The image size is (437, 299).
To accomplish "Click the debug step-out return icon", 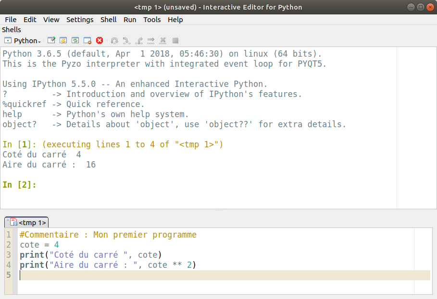I will 139,41.
